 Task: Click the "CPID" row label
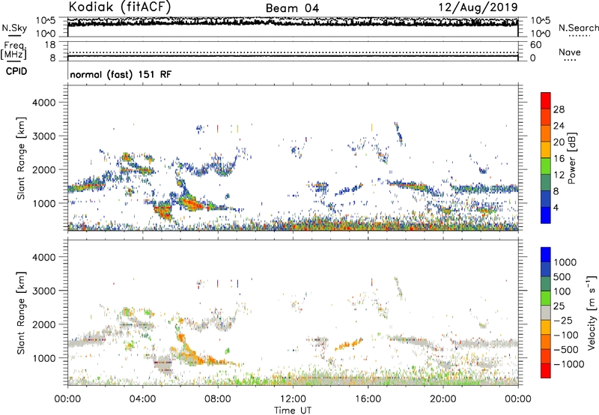click(x=16, y=71)
